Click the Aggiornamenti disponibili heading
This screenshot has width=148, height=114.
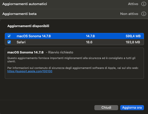coord(28,26)
